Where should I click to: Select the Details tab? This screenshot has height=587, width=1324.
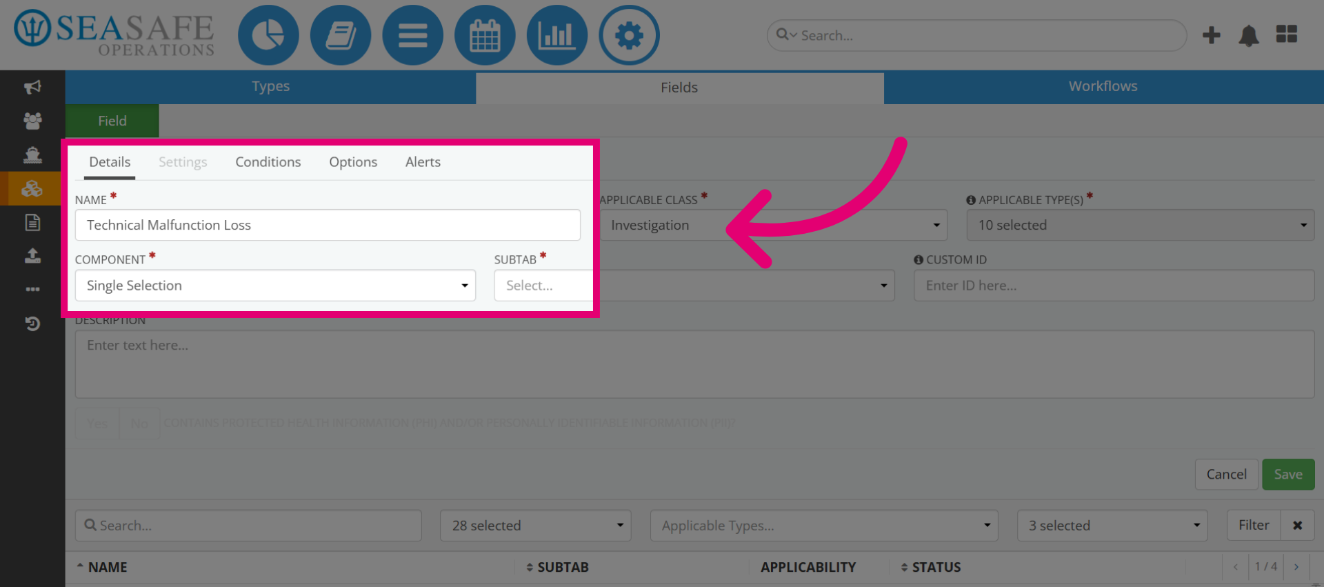pyautogui.click(x=110, y=162)
